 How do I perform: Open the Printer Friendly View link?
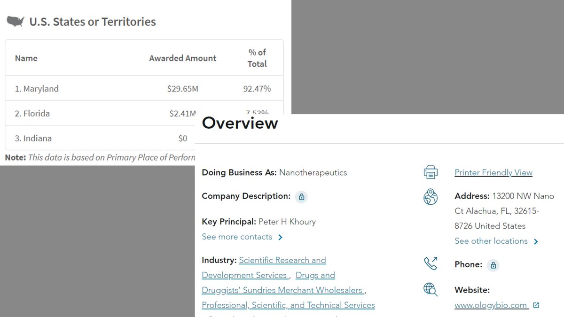pos(493,172)
